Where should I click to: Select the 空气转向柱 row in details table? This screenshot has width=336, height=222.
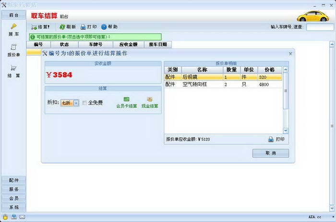223,84
